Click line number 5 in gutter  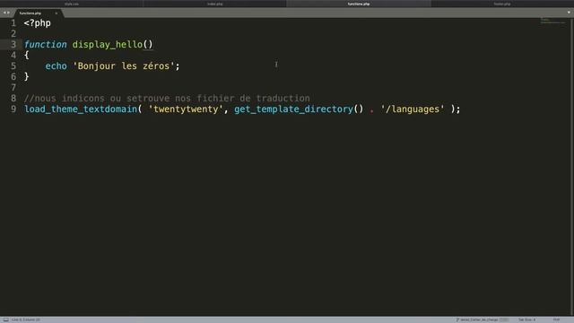(13, 66)
